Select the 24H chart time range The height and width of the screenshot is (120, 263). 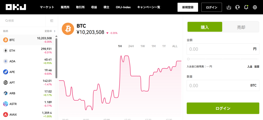tap(131, 46)
